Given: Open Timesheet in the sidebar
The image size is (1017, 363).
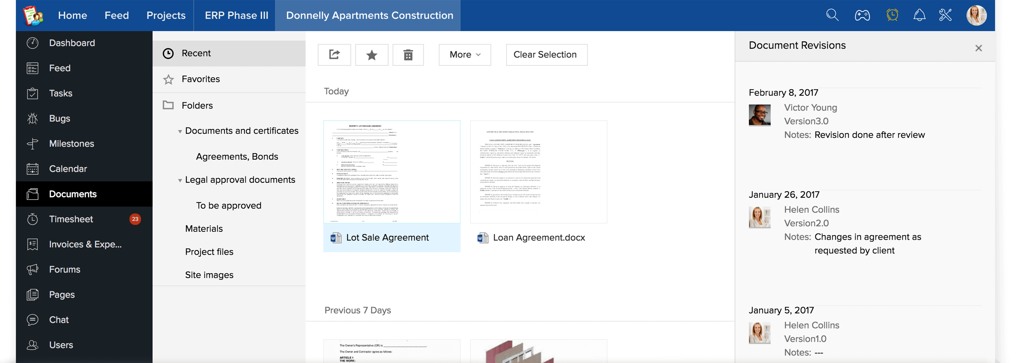Looking at the screenshot, I should coord(71,219).
